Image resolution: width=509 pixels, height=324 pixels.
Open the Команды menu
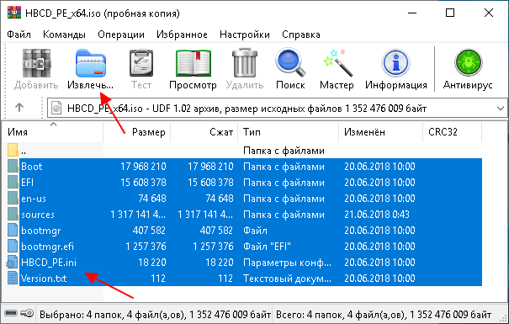[x=64, y=35]
